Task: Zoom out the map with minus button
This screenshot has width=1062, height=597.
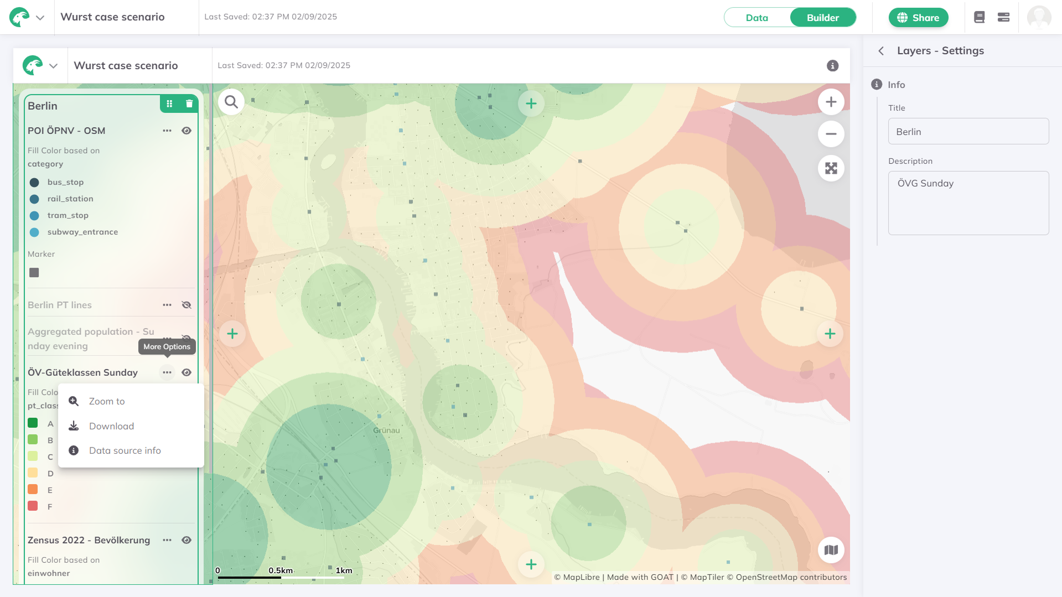Action: [831, 134]
